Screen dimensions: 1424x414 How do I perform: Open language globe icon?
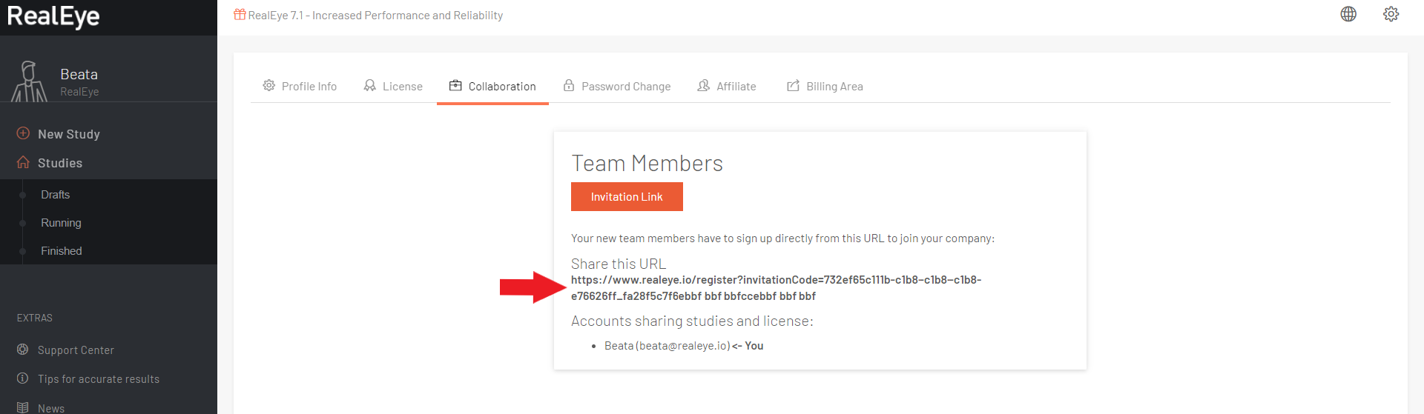(1348, 14)
